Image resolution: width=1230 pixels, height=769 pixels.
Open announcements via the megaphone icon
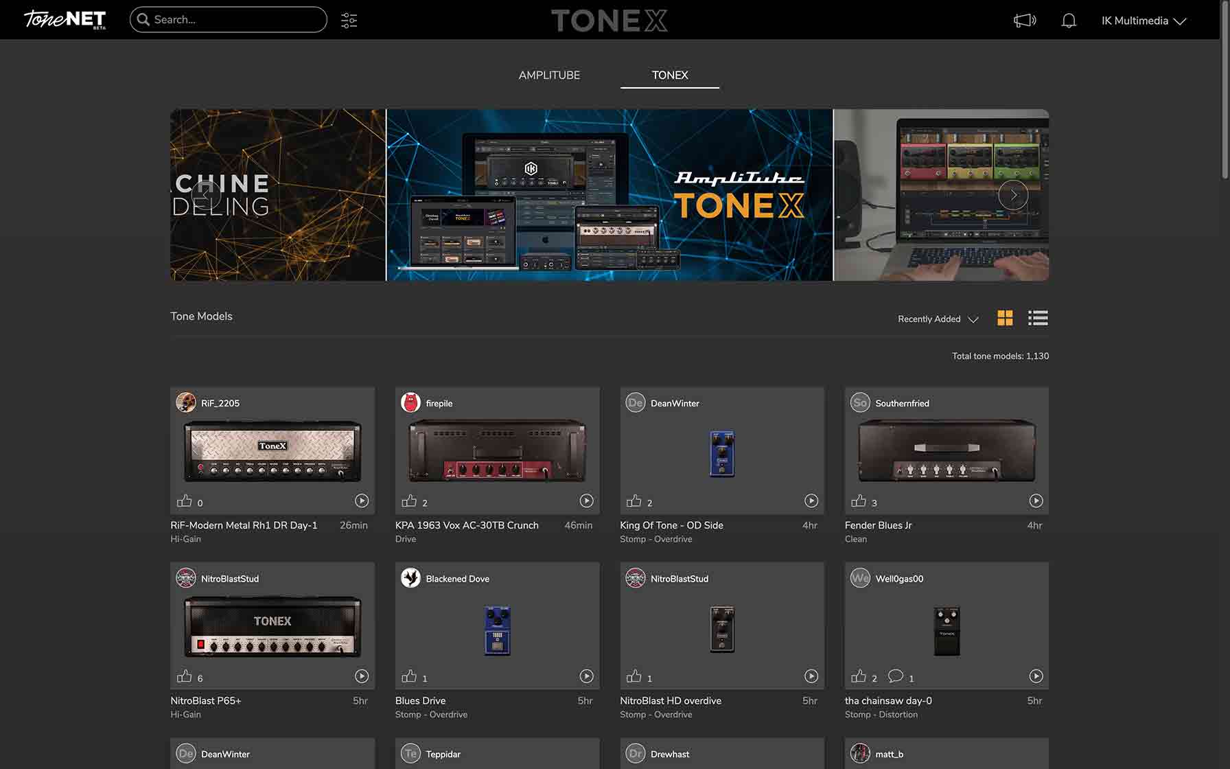[1025, 21]
